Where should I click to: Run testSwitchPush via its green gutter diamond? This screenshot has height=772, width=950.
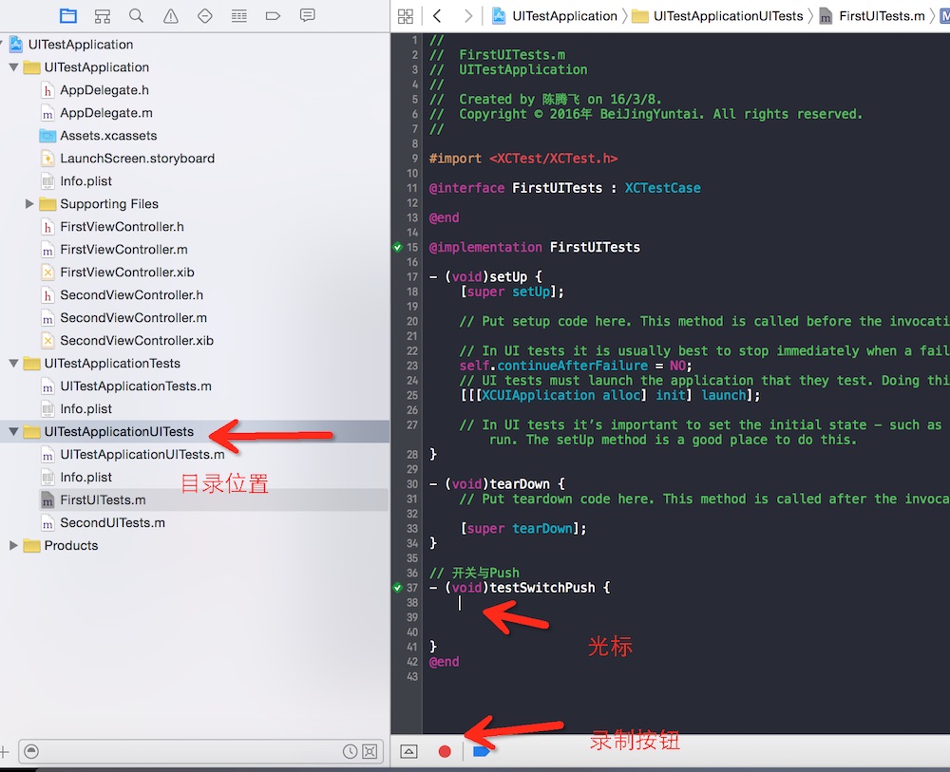coord(398,588)
